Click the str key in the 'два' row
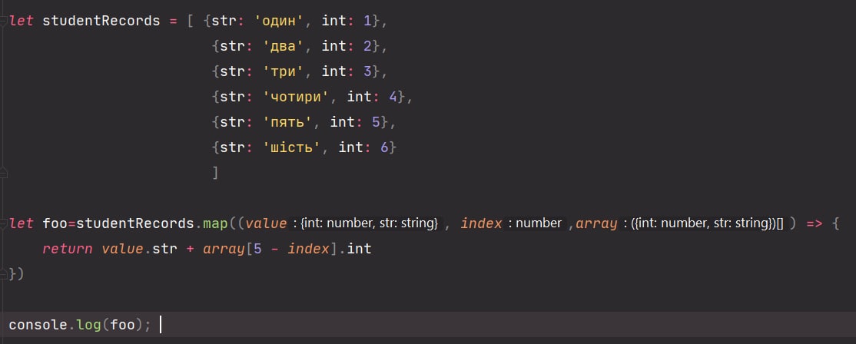 click(x=233, y=46)
